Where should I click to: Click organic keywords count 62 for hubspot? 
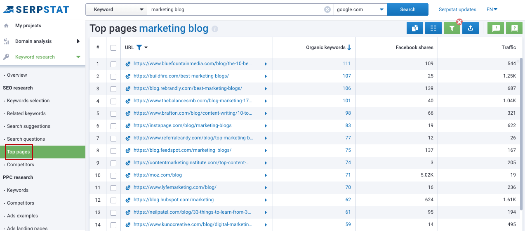click(348, 200)
